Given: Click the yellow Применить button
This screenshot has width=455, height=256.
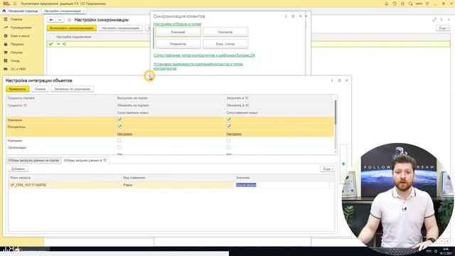Looking at the screenshot, I should (x=17, y=89).
